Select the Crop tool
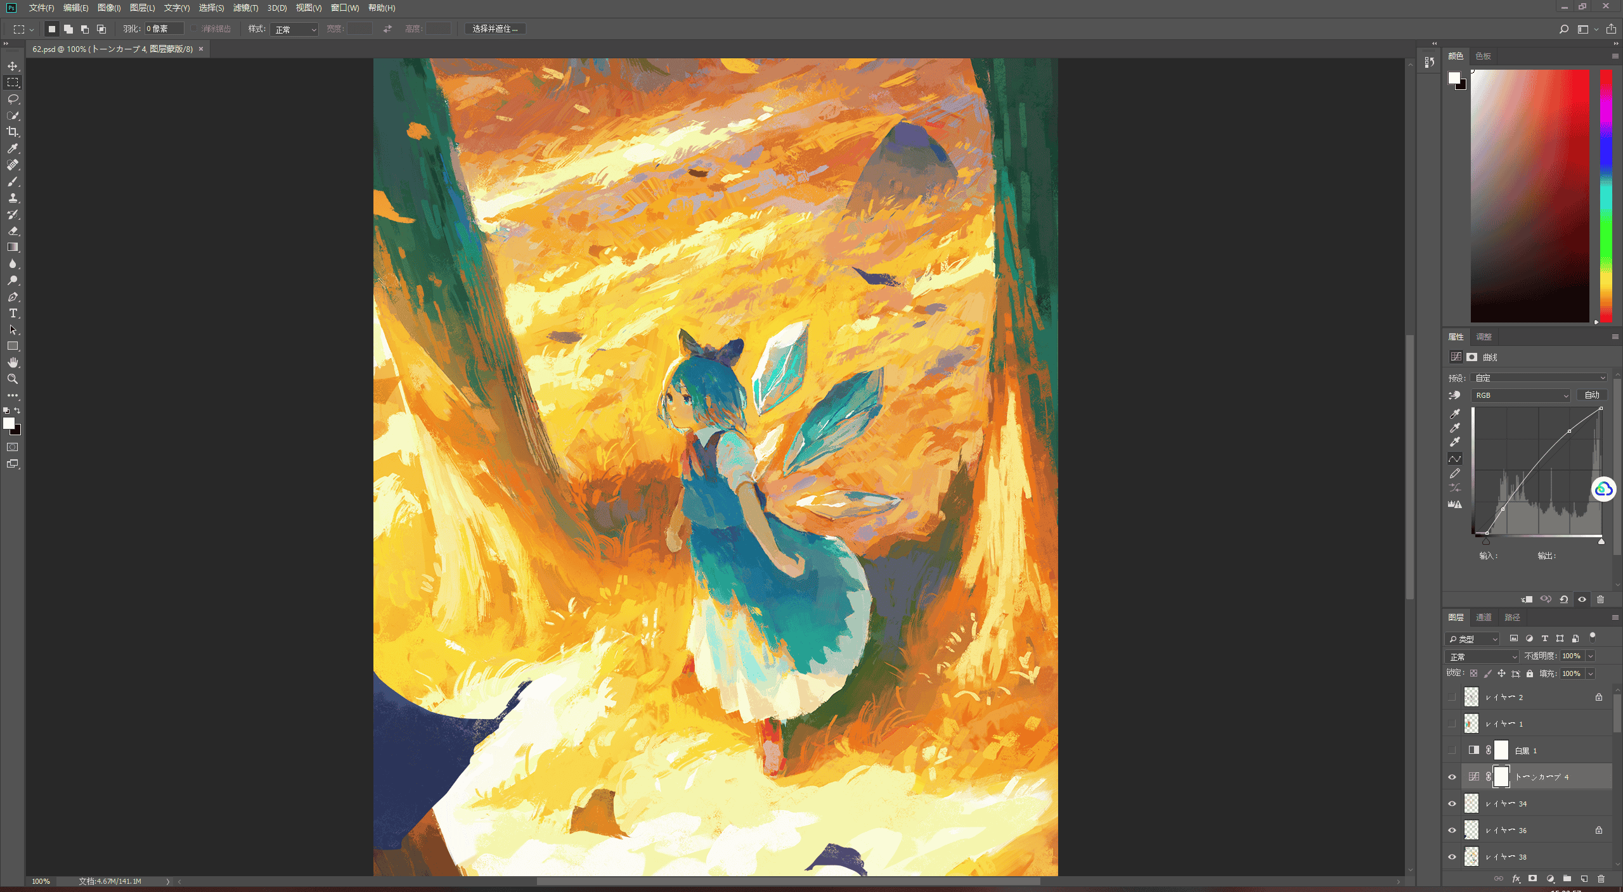Viewport: 1623px width, 892px height. pos(13,132)
